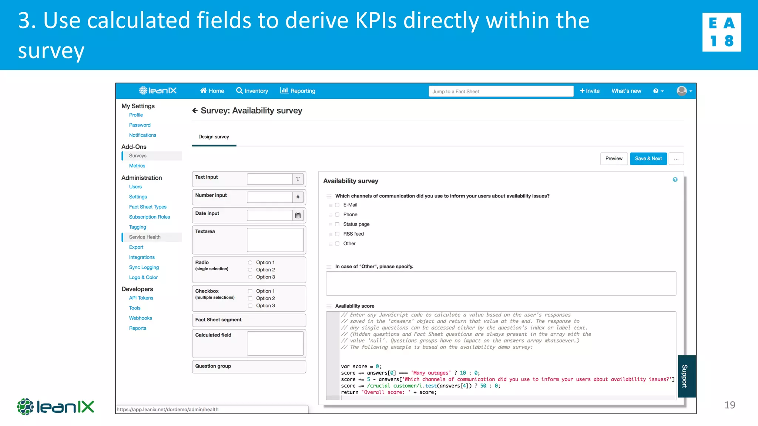Viewport: 758px width, 426px height.
Task: Open Fact Sheet Types in the sidebar
Action: tap(148, 207)
